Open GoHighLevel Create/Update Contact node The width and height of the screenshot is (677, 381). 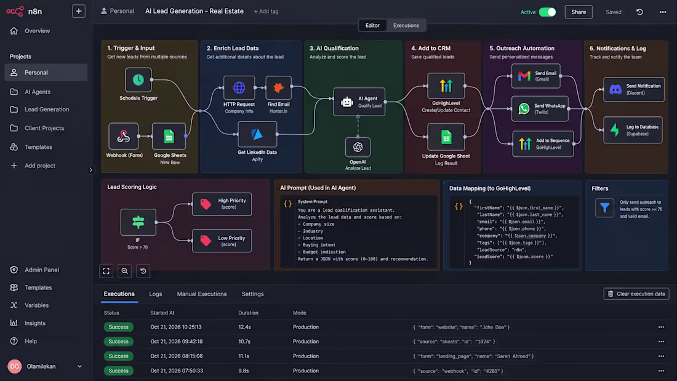(x=446, y=86)
